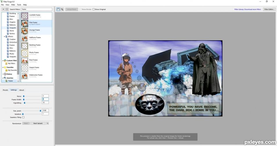Screen dimensions: 277x146
Task: Click the Variation slider handle
Action: pos(23,114)
